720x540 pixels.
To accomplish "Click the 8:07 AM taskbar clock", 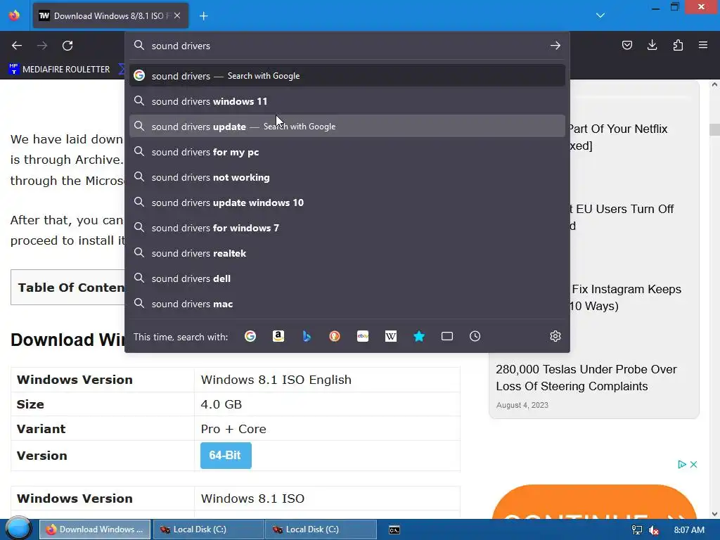I will click(x=689, y=529).
